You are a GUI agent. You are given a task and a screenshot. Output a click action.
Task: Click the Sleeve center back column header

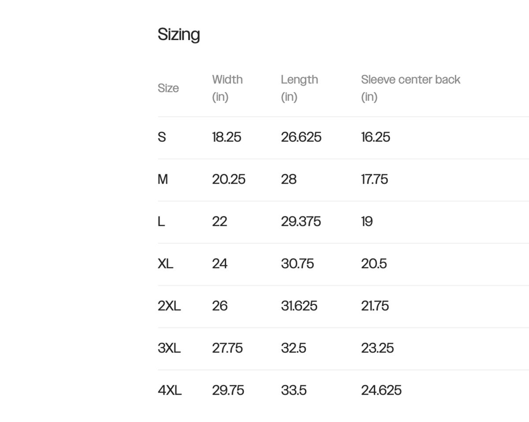pos(410,88)
